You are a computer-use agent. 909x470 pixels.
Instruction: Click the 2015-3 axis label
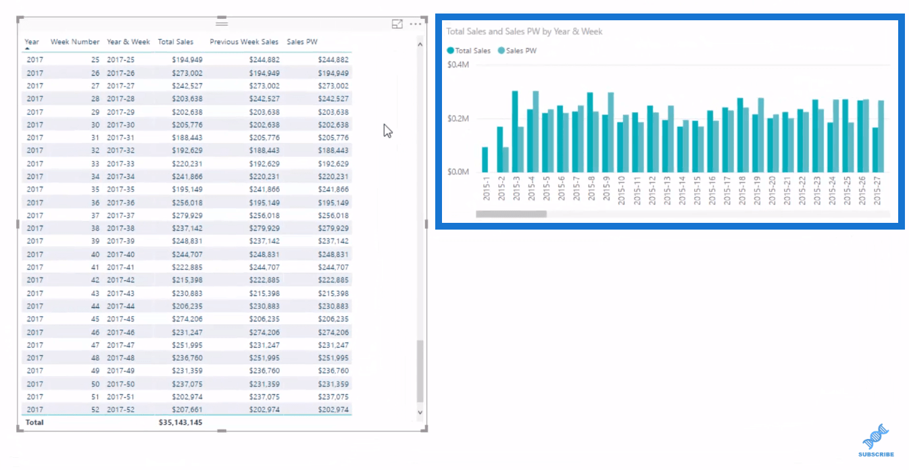coord(516,189)
